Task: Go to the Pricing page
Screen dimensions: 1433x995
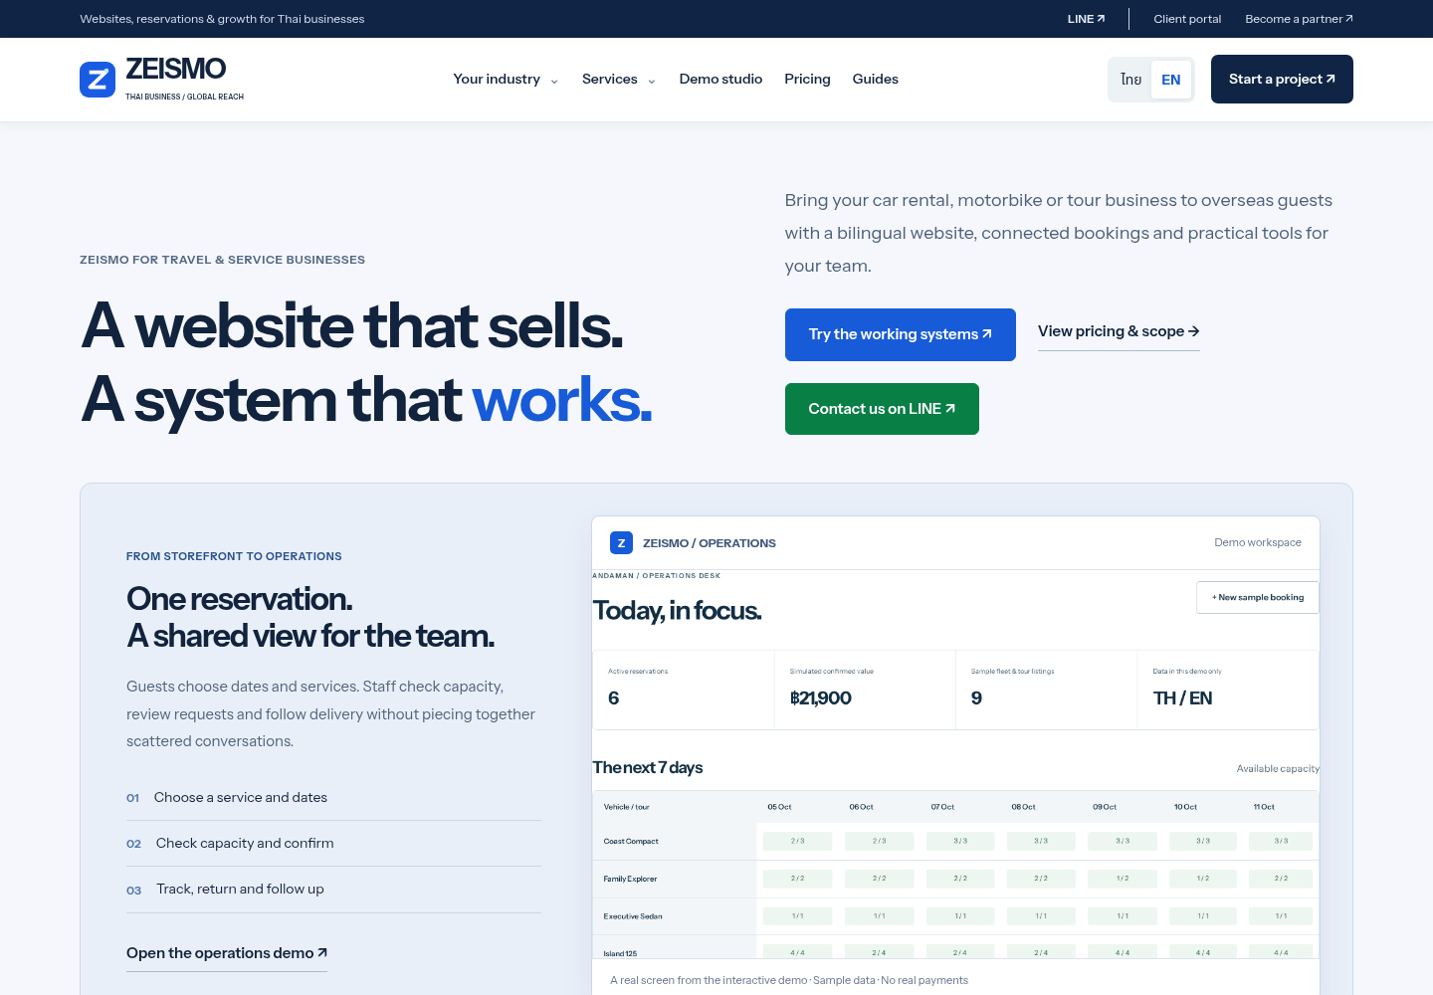Action: click(807, 80)
